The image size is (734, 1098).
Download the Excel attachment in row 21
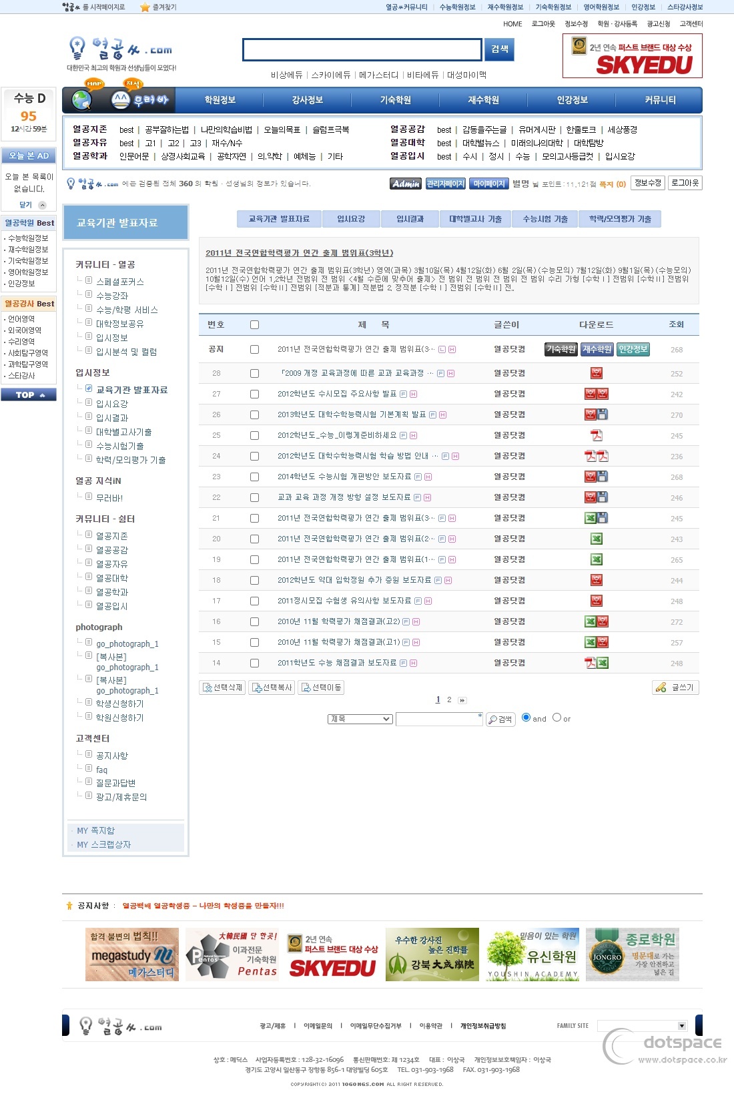coord(591,518)
